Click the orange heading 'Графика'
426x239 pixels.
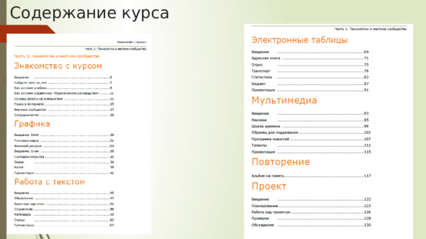tap(32, 124)
